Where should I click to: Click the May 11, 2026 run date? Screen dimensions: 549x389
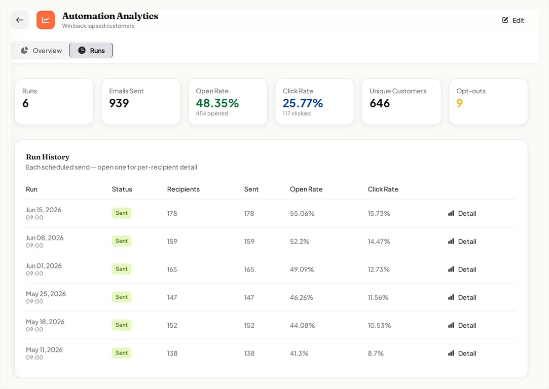click(44, 350)
